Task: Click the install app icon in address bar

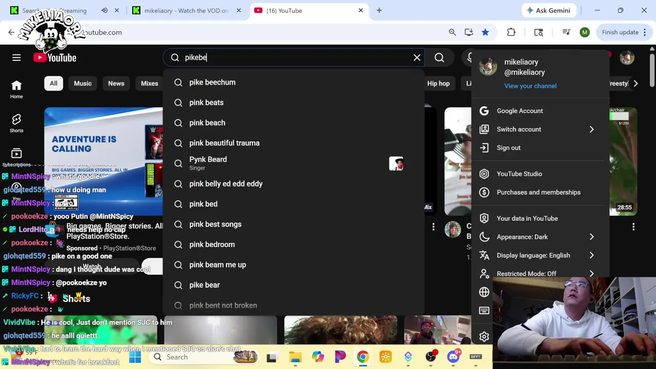Action: point(468,32)
